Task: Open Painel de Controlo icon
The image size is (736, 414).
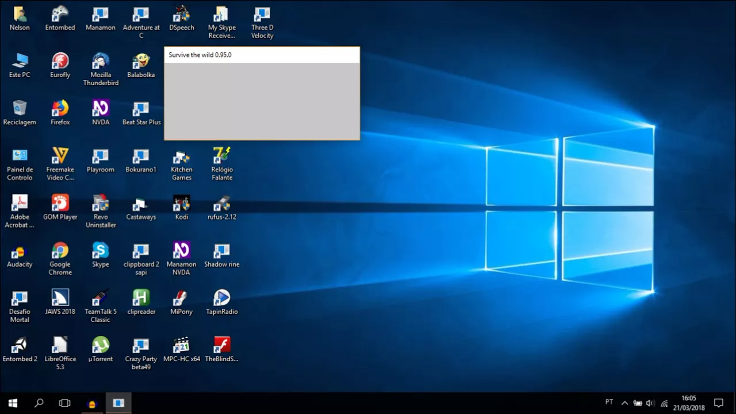Action: point(20,164)
